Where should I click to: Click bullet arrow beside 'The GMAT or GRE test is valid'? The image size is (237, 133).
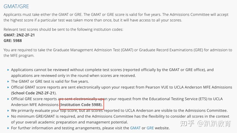point(8,81)
